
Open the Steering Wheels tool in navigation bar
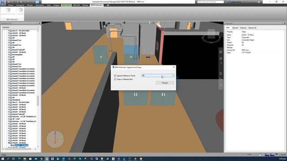pos(221,52)
